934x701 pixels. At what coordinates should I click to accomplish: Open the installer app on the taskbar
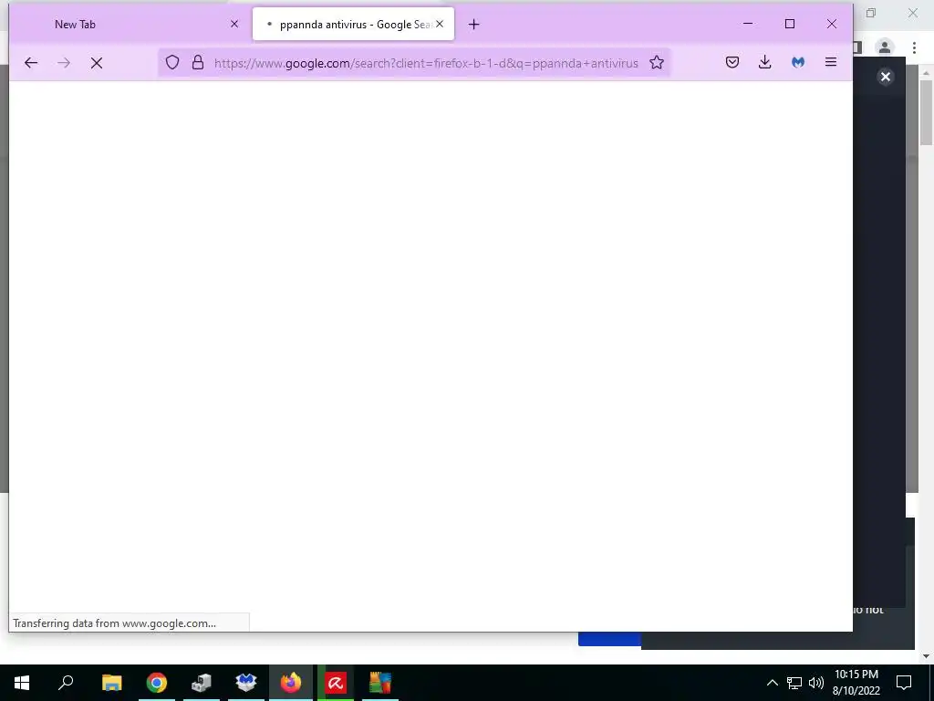pos(202,683)
